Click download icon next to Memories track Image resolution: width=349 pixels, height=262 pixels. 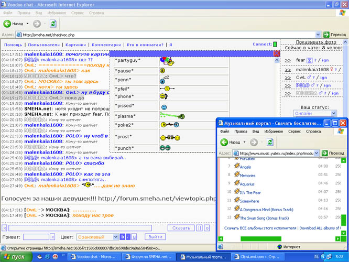coord(237,174)
